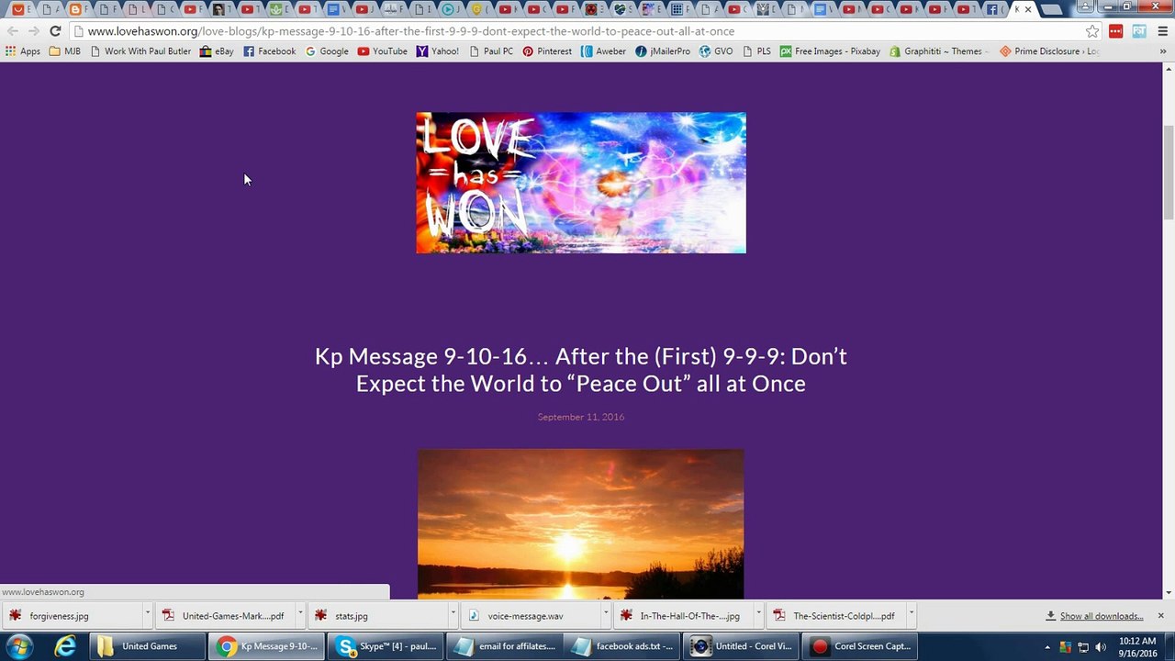Open the Paul PC bookmark
This screenshot has width=1175, height=661.
click(491, 51)
